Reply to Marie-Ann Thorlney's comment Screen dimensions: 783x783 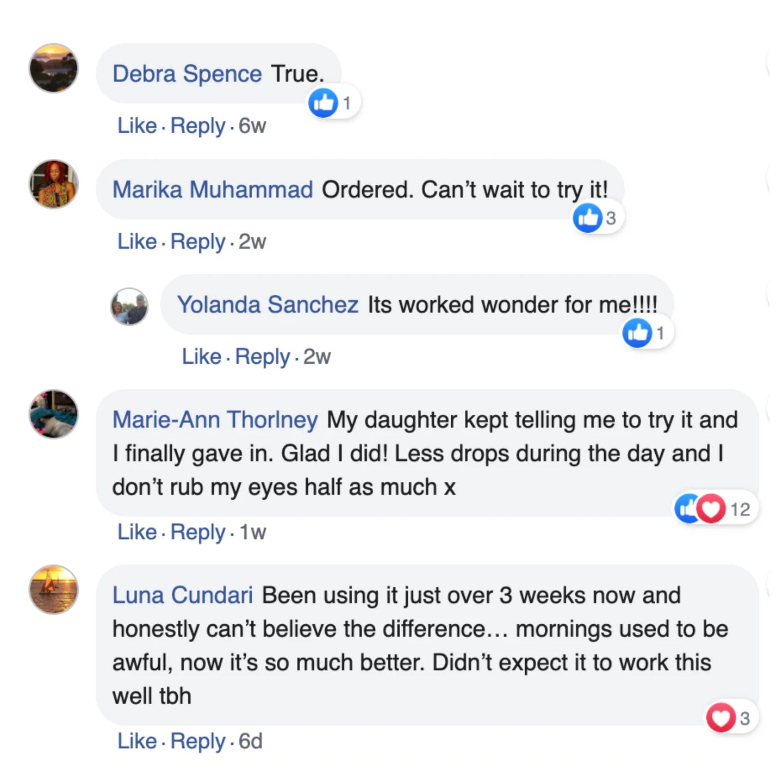[x=197, y=532]
